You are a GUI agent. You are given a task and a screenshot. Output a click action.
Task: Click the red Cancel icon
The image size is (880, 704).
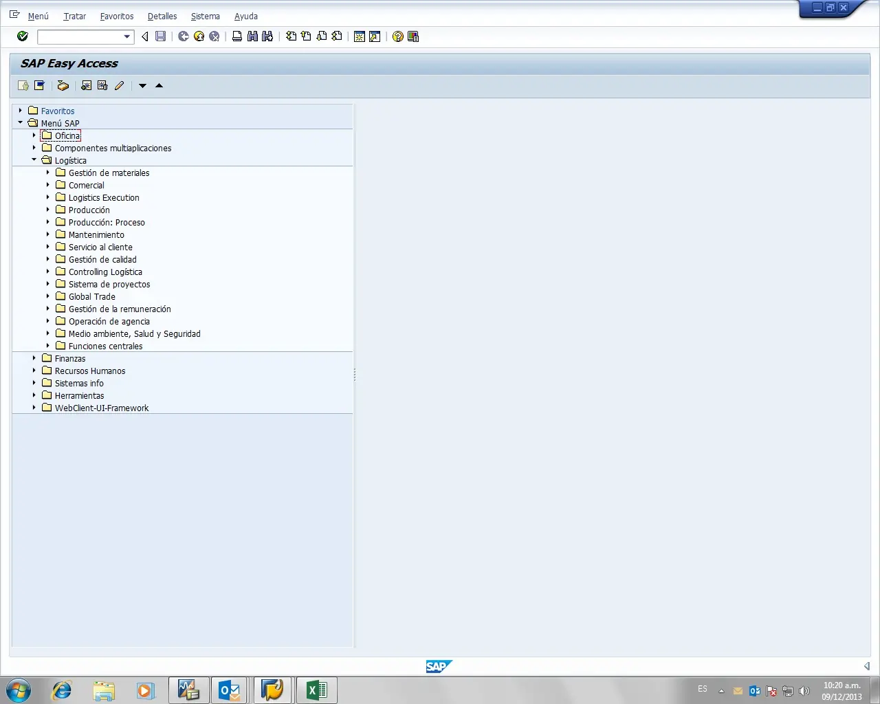click(x=214, y=36)
